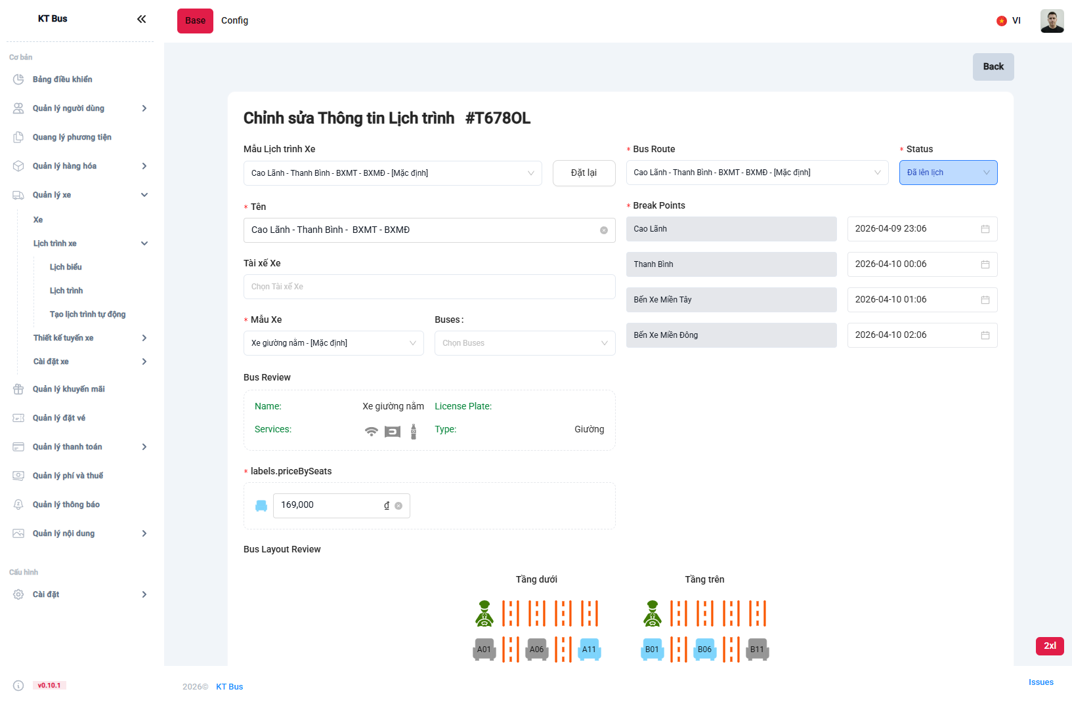
Task: Click the Back button
Action: click(x=993, y=67)
